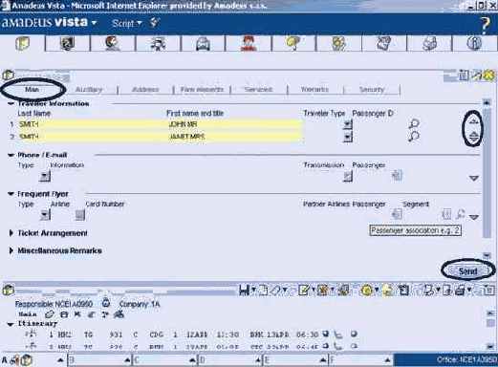This screenshot has height=367, width=498.
Task: Switch to the Address tab
Action: point(145,90)
